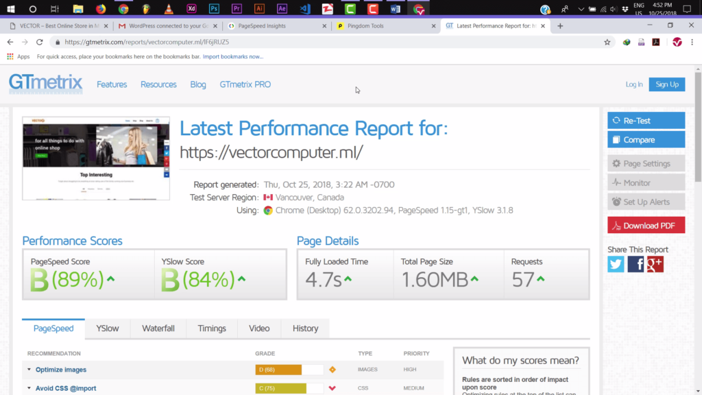The image size is (702, 395).
Task: Switch to the Timings tab
Action: (x=212, y=328)
